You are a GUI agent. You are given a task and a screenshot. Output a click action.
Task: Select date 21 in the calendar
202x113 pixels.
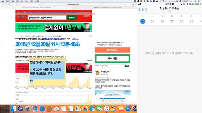coord(152,21)
